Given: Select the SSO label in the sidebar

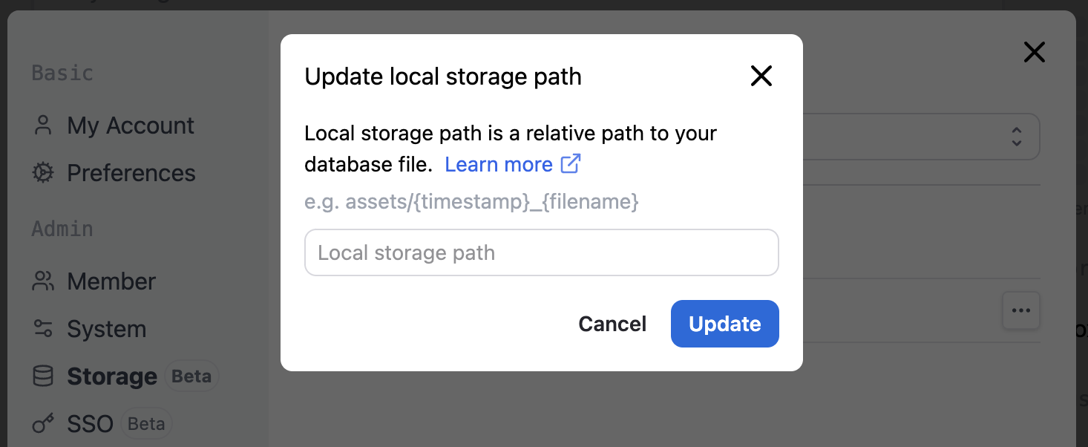Looking at the screenshot, I should [90, 424].
